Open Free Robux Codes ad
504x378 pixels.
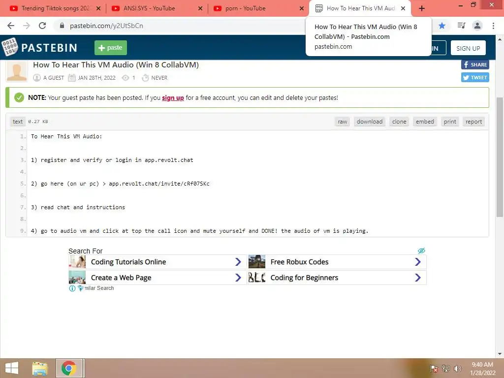click(x=337, y=262)
